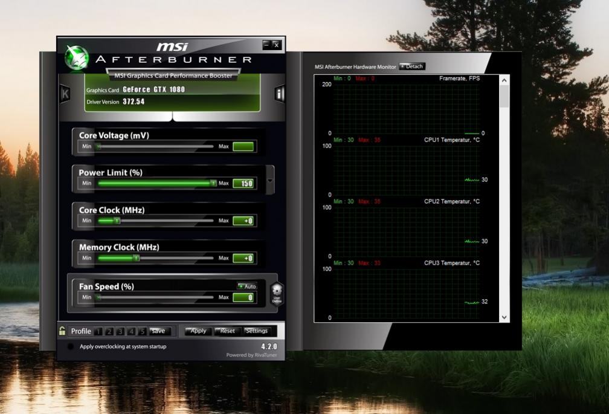Click the CPU3 Temperatur graph label
This screenshot has height=414, width=609.
click(452, 263)
